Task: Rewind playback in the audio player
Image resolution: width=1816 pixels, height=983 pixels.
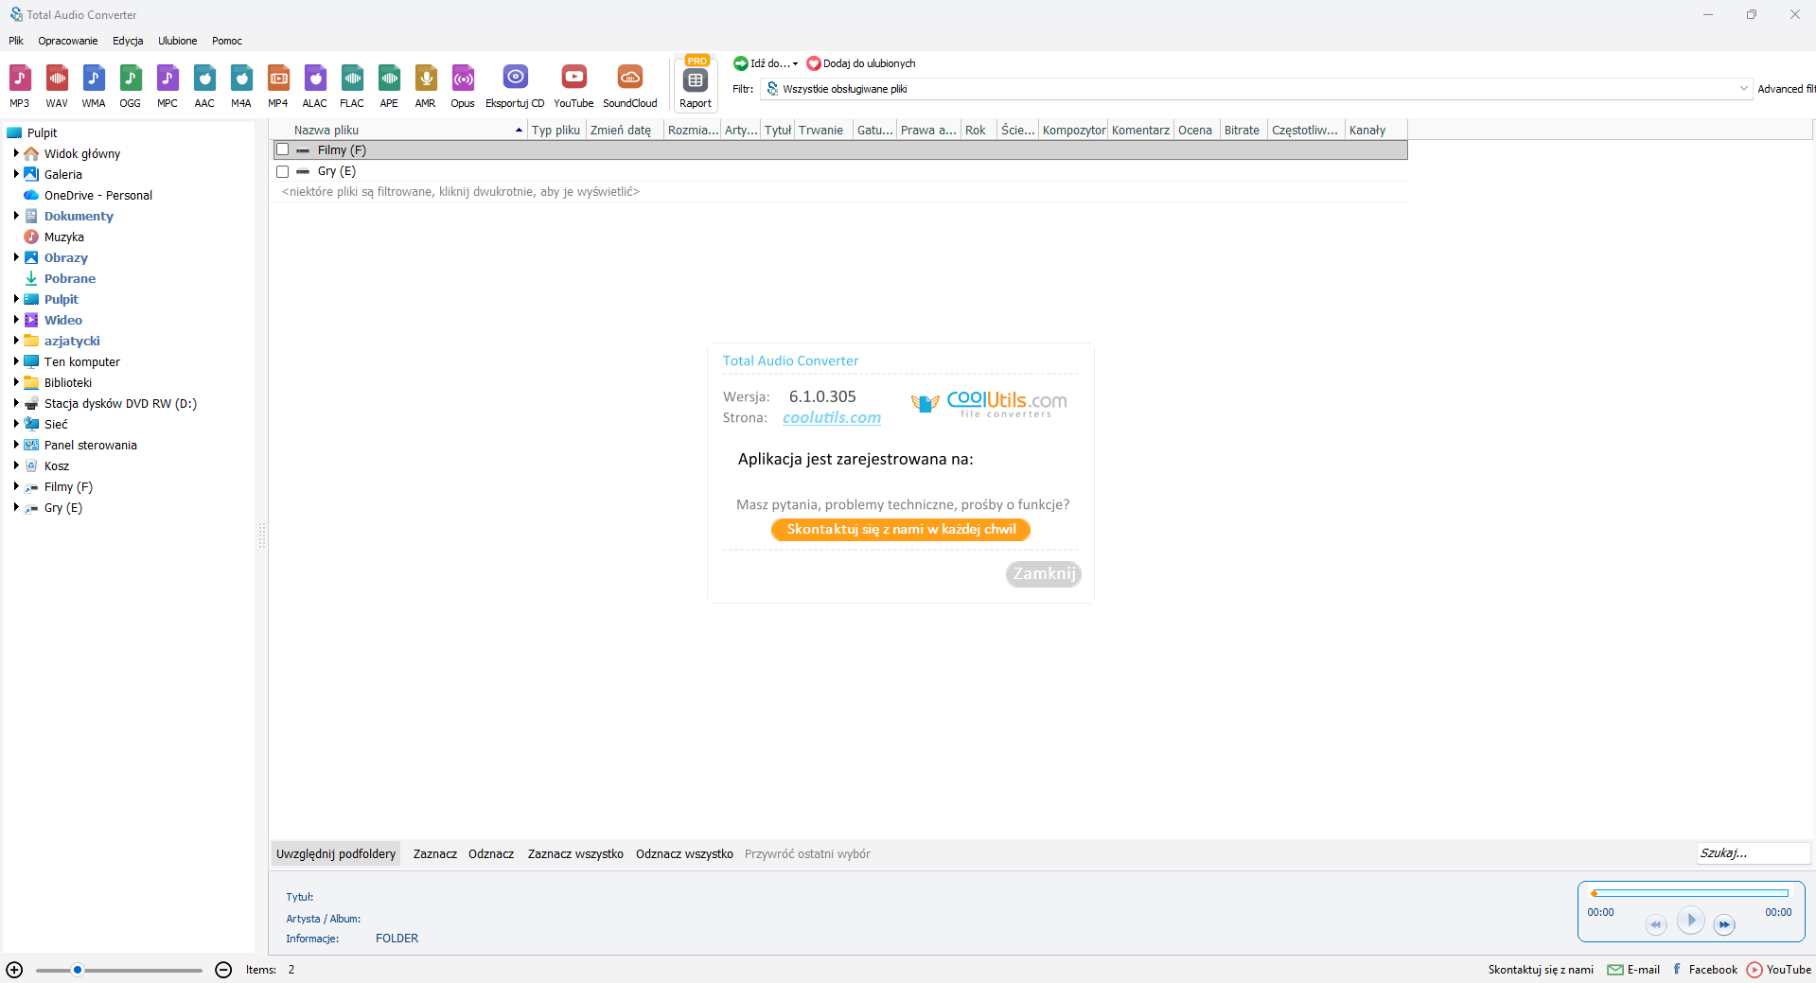Action: coord(1655,924)
